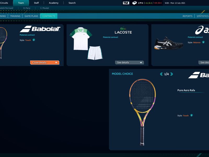The height and width of the screenshot is (157, 209).
Task: Click the 1/4 model counter
Action: click(166, 74)
